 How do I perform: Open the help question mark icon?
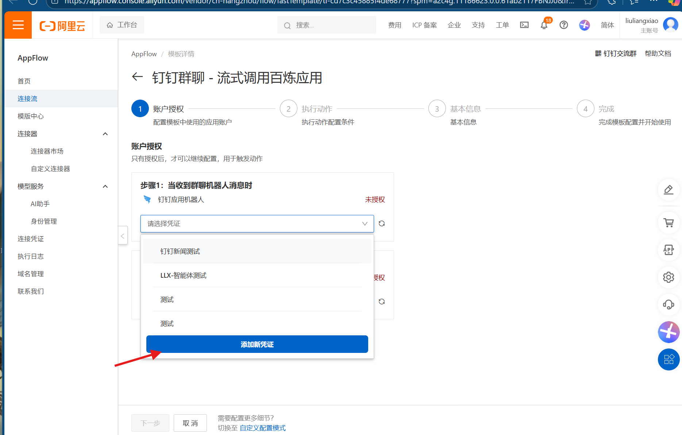(564, 25)
